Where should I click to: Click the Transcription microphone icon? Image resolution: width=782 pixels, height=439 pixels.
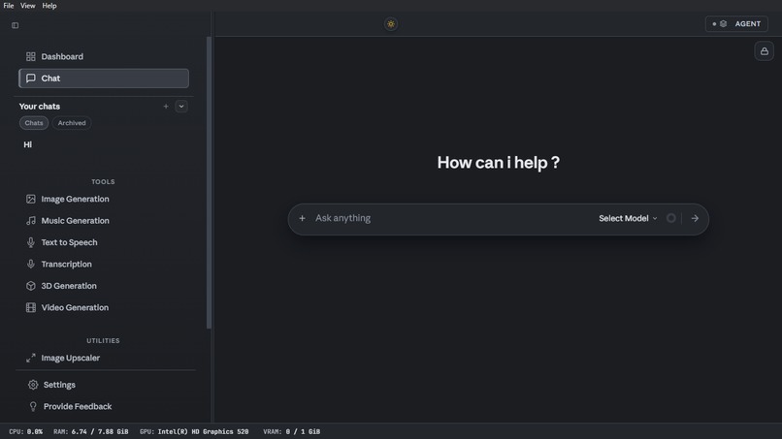click(31, 265)
